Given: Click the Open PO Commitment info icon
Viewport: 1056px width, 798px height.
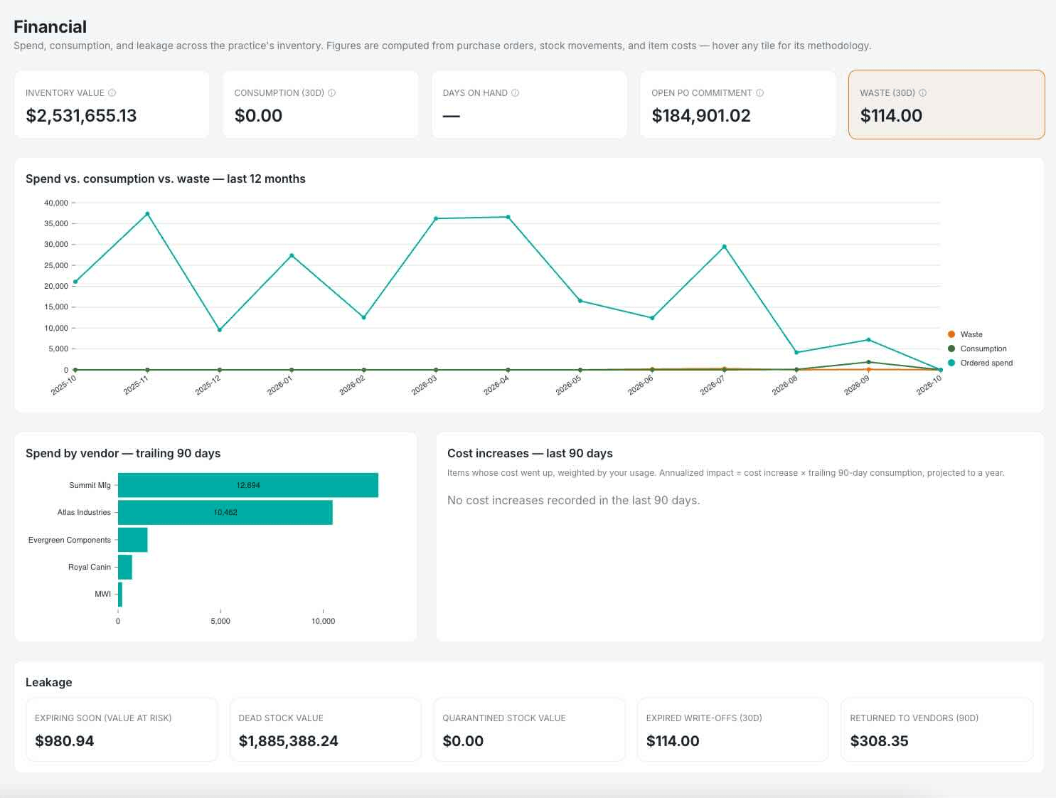Looking at the screenshot, I should pos(760,93).
